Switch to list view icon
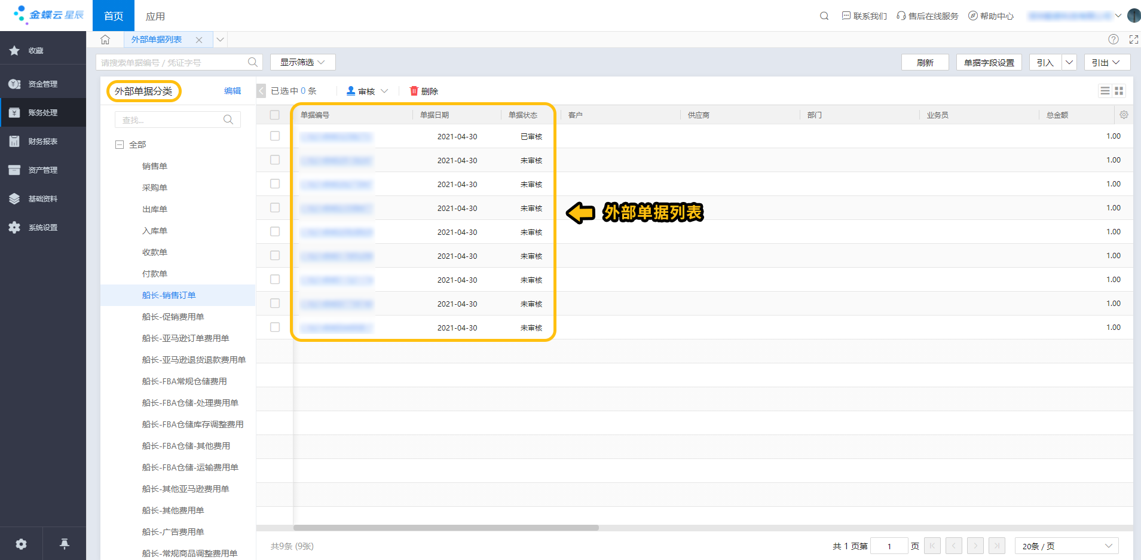The height and width of the screenshot is (560, 1141). [1105, 91]
